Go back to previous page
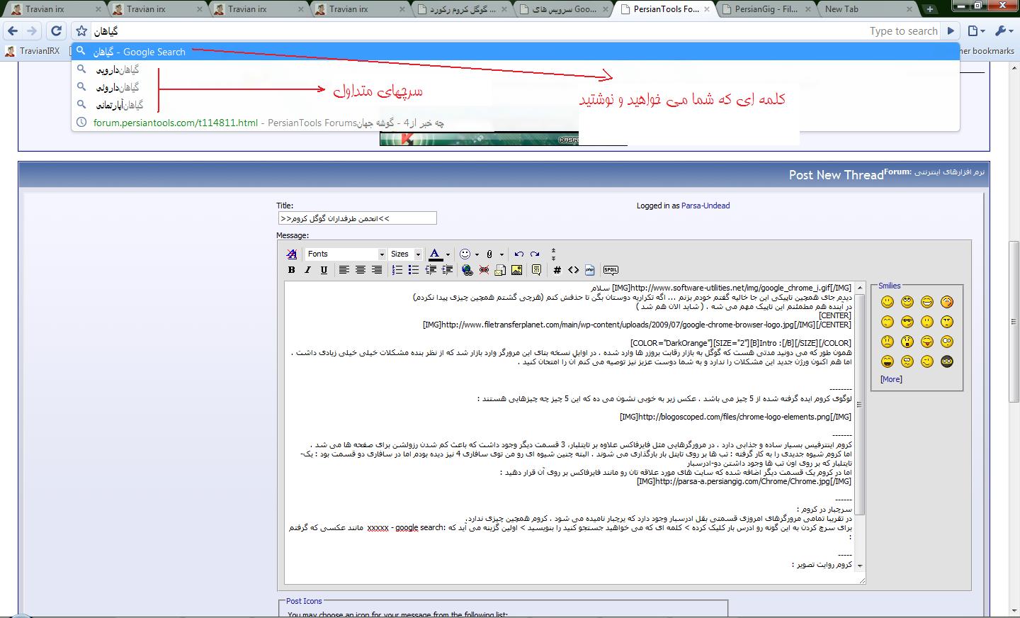 tap(12, 31)
